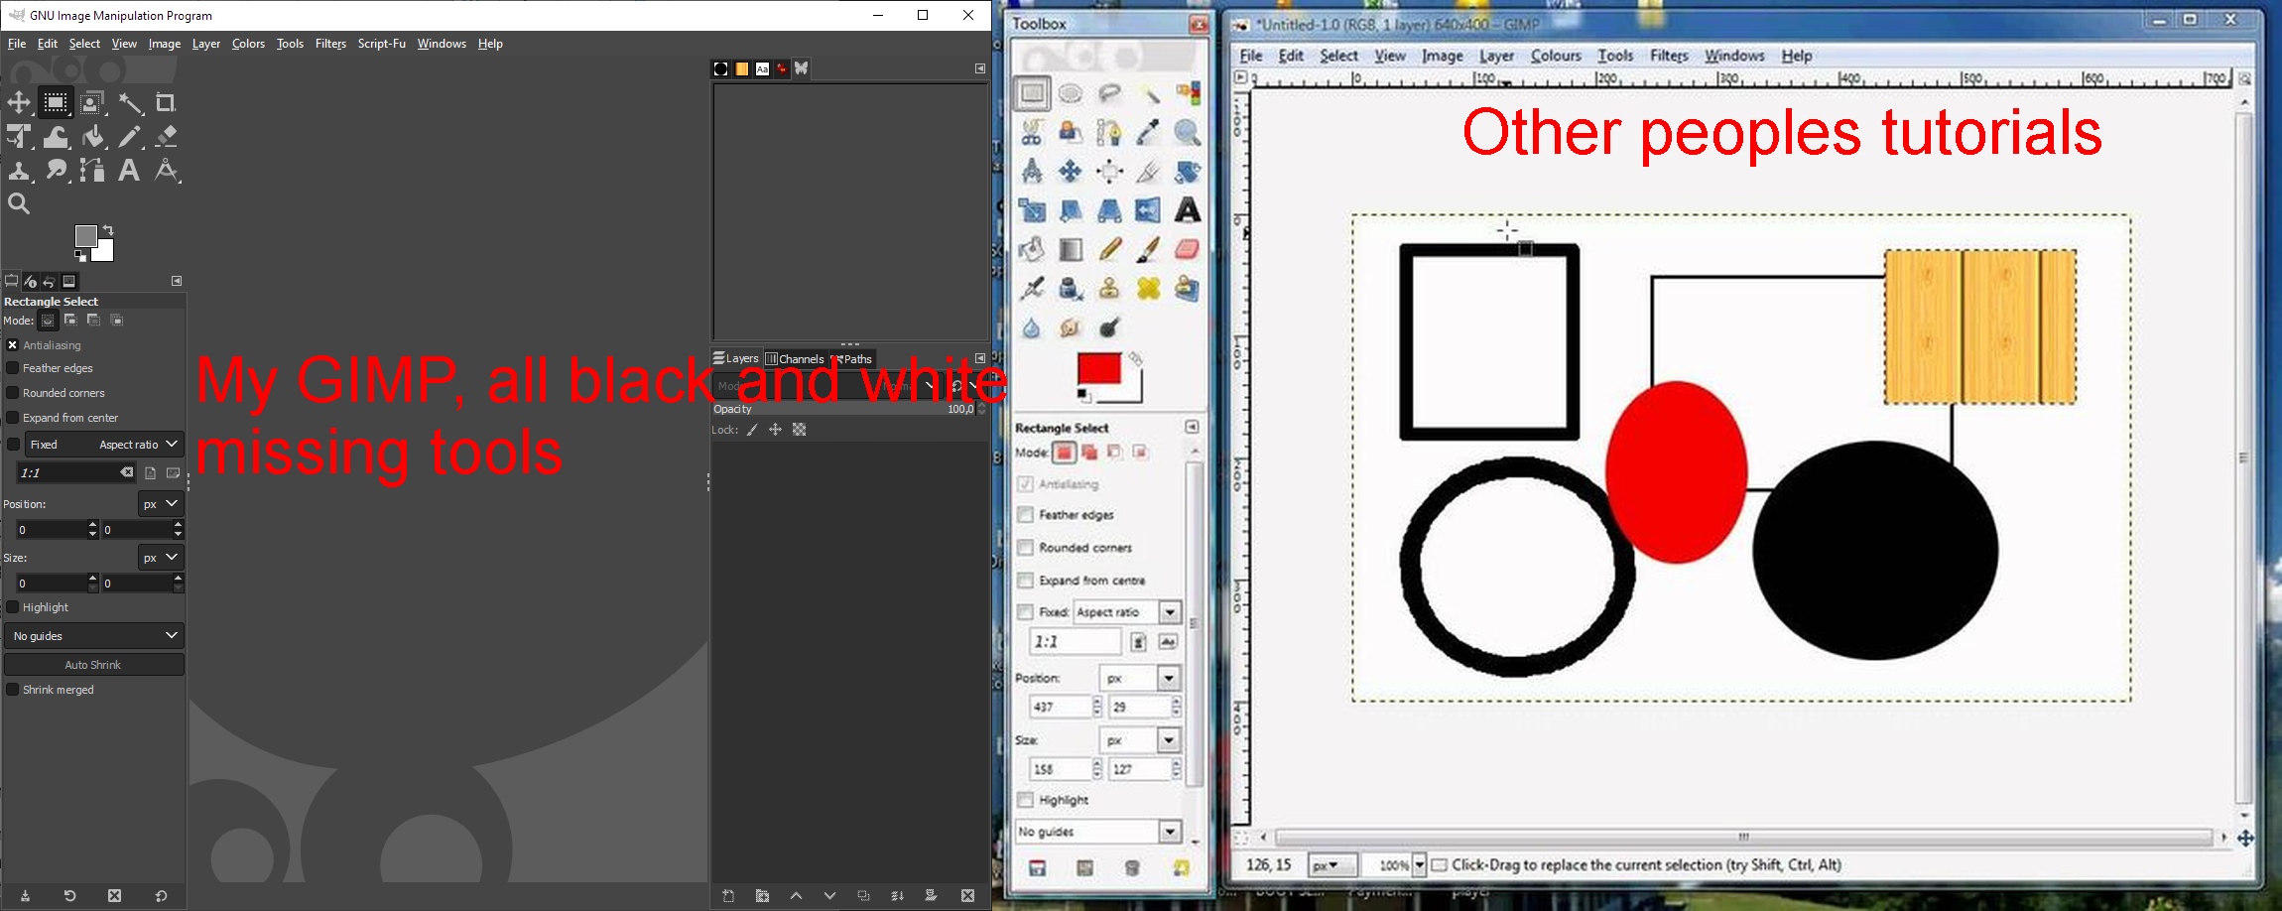Viewport: 2282px width, 911px height.
Task: Click the 1:1 aspect ratio field in dark GIMP
Action: pyautogui.click(x=75, y=473)
